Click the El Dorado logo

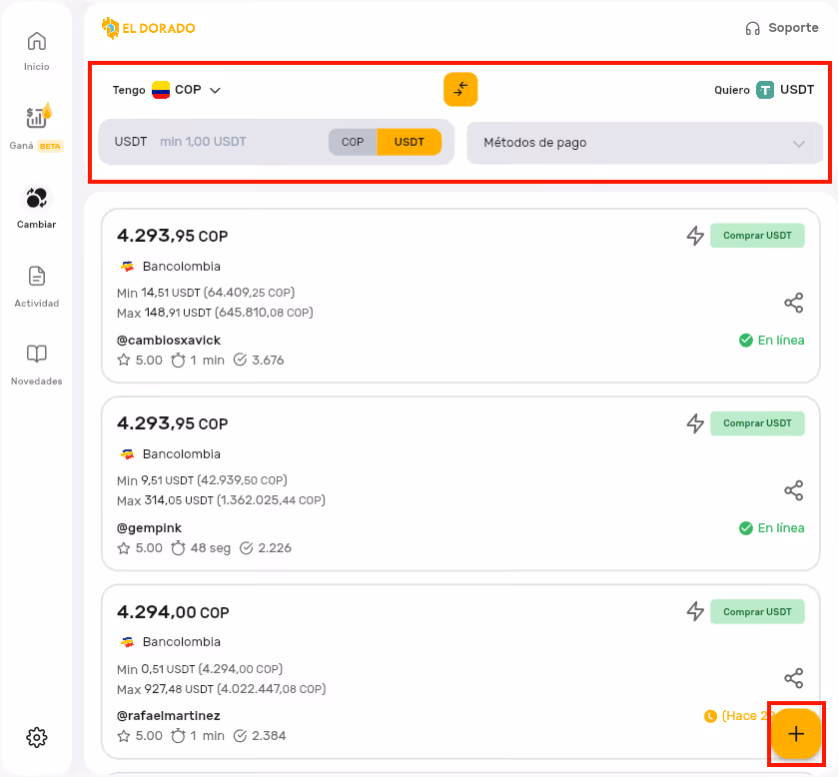148,28
